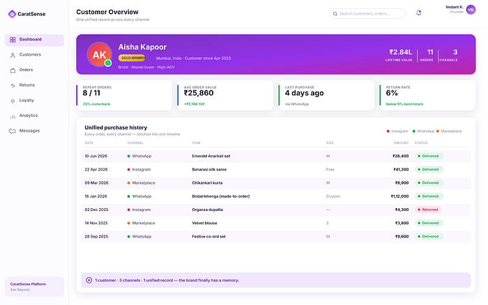Click the Customers person icon
This screenshot has width=488, height=305.
coord(13,55)
